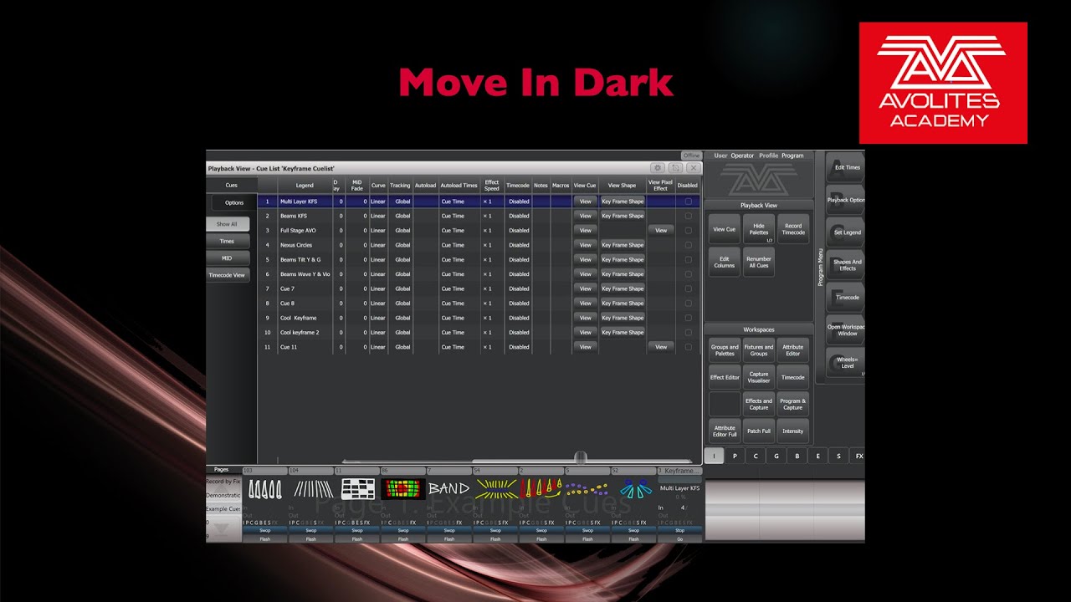Open the gear settings icon in Playback View title bar

coord(658,168)
